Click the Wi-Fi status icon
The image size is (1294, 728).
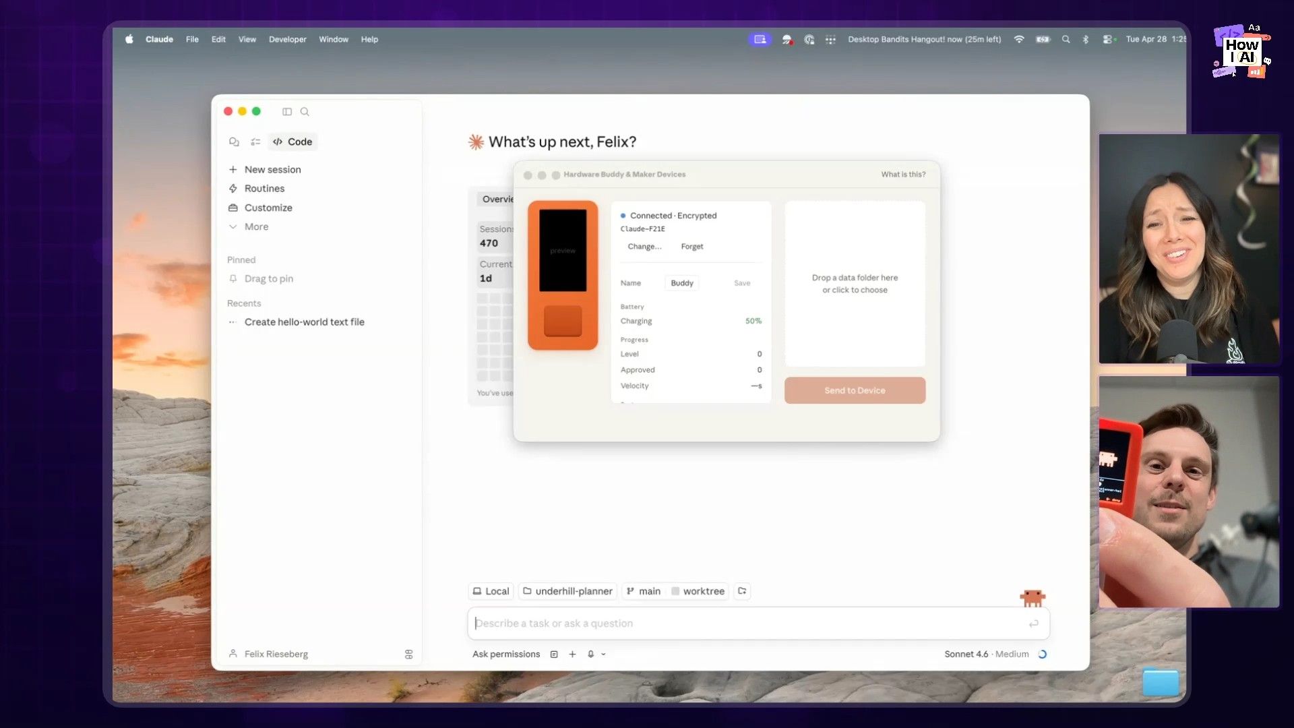tap(1019, 39)
